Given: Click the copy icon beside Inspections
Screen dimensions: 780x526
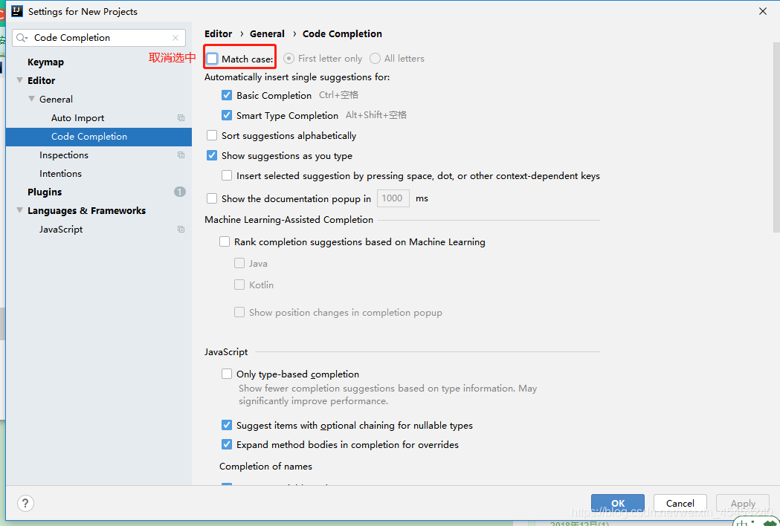Looking at the screenshot, I should [181, 155].
